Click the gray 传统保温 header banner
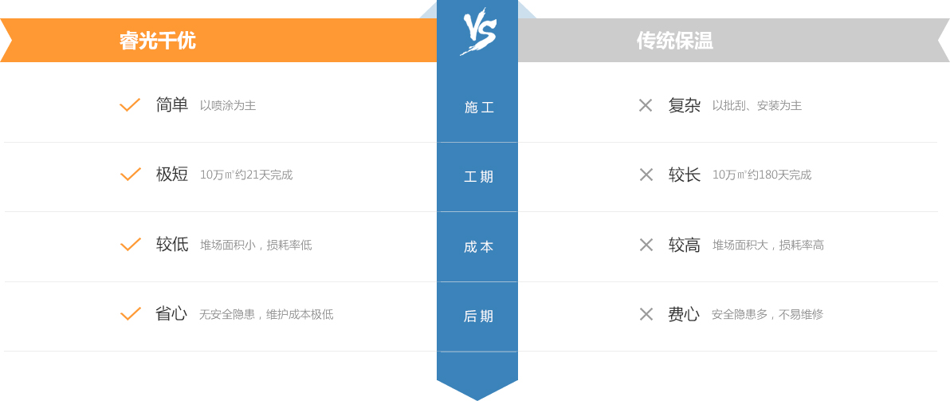 click(x=734, y=41)
